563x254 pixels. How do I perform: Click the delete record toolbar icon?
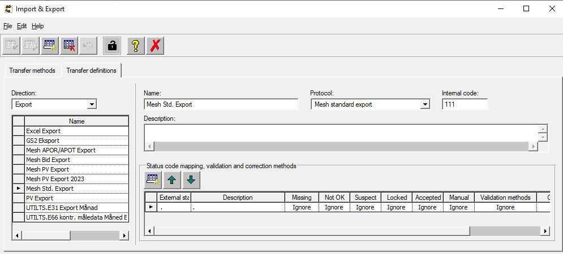click(x=69, y=46)
